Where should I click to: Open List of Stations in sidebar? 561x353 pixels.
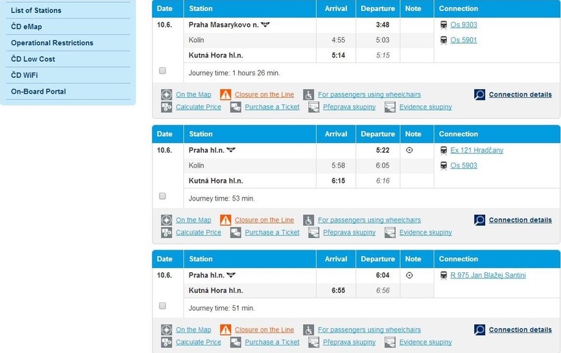point(36,10)
